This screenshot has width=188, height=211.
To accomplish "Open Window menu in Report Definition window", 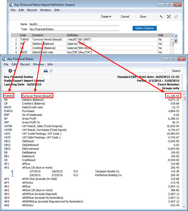I will 45,10.
